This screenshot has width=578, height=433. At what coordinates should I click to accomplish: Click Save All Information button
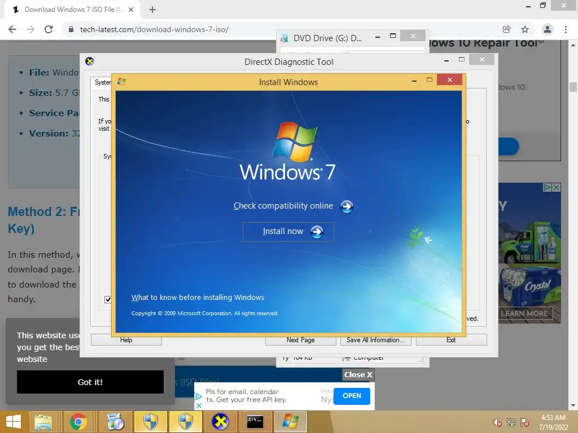(x=375, y=340)
